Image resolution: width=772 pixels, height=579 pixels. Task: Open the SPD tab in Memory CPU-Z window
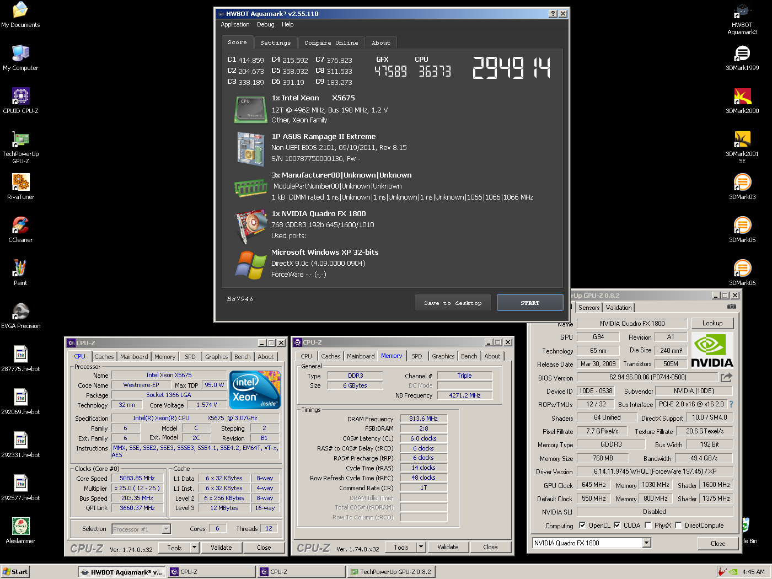pyautogui.click(x=417, y=356)
